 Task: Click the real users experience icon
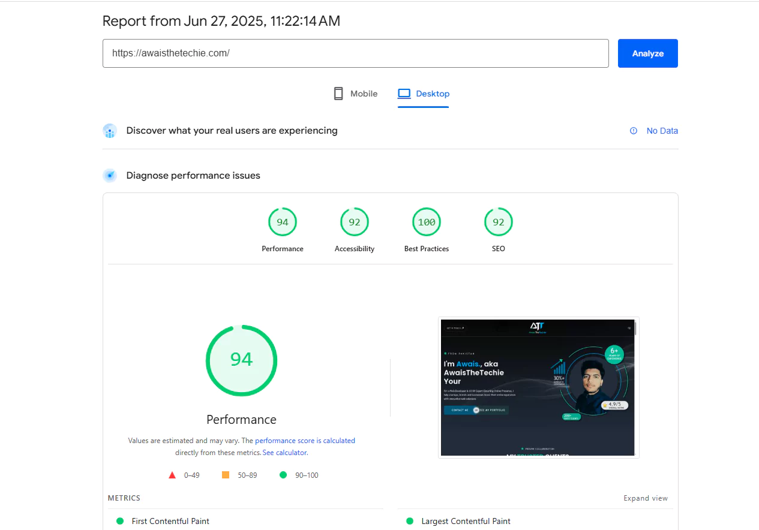(110, 131)
